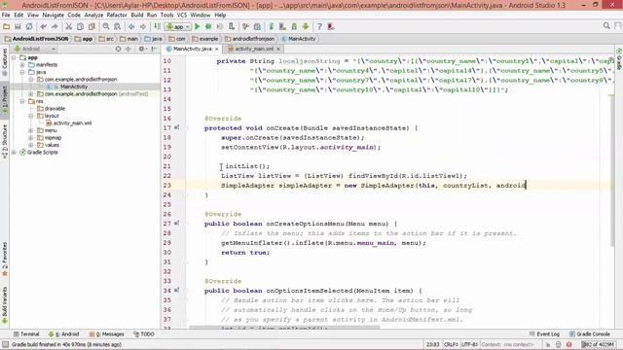Open the app run configuration dropdown
Image resolution: width=623 pixels, height=350 pixels.
tap(178, 26)
